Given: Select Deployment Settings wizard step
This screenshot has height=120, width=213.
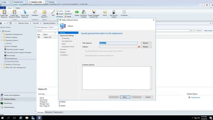Looking at the screenshot, I should [x=67, y=36].
